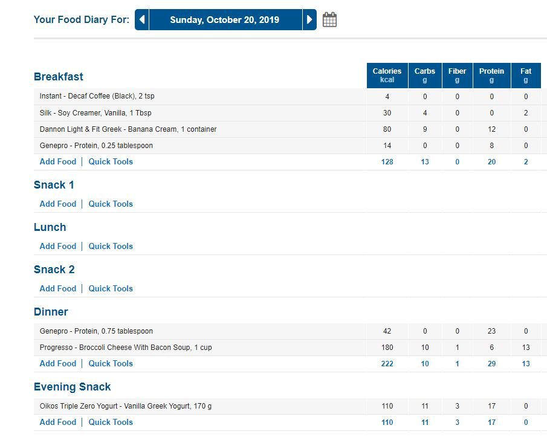Click the Calories kcal column header
The height and width of the screenshot is (437, 547).
(x=387, y=76)
